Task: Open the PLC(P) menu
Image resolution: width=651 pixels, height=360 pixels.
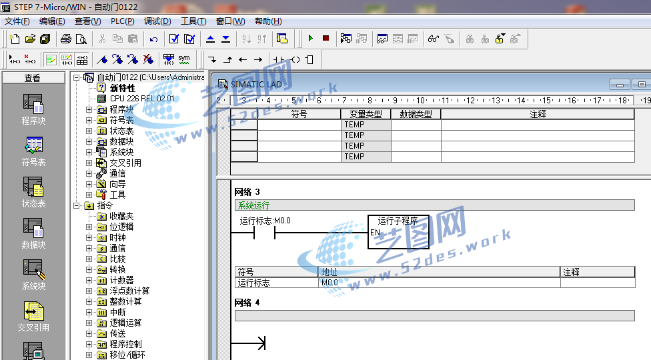Action: (122, 21)
